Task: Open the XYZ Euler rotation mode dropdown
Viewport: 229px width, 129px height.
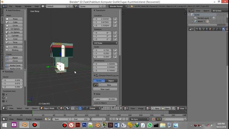Action: point(105,43)
